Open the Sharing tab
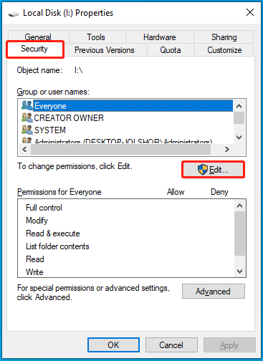 coord(224,37)
